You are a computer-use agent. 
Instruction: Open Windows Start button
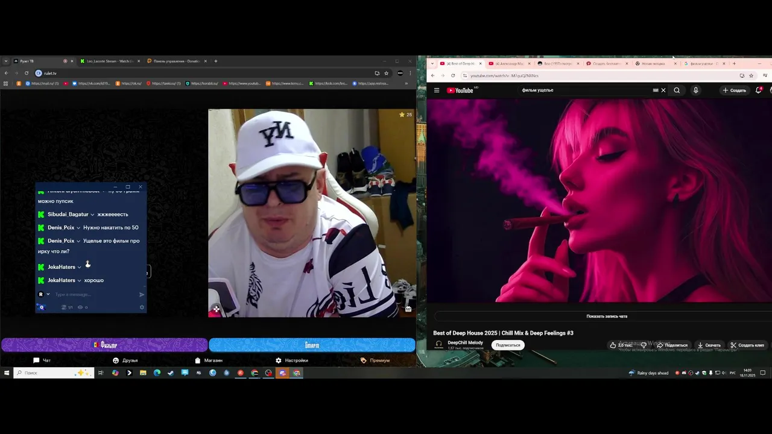(7, 373)
